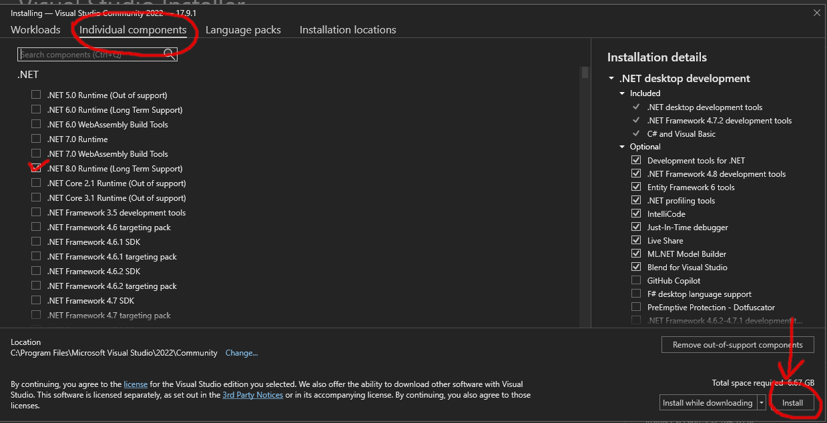Disable Entity Framework 6 tools

[x=636, y=187]
